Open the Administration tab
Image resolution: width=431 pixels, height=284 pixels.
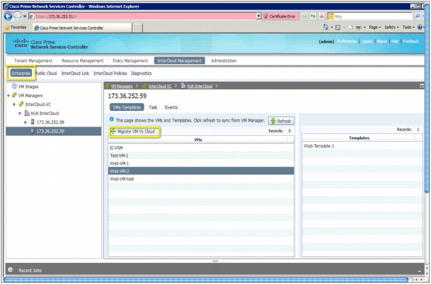224,61
